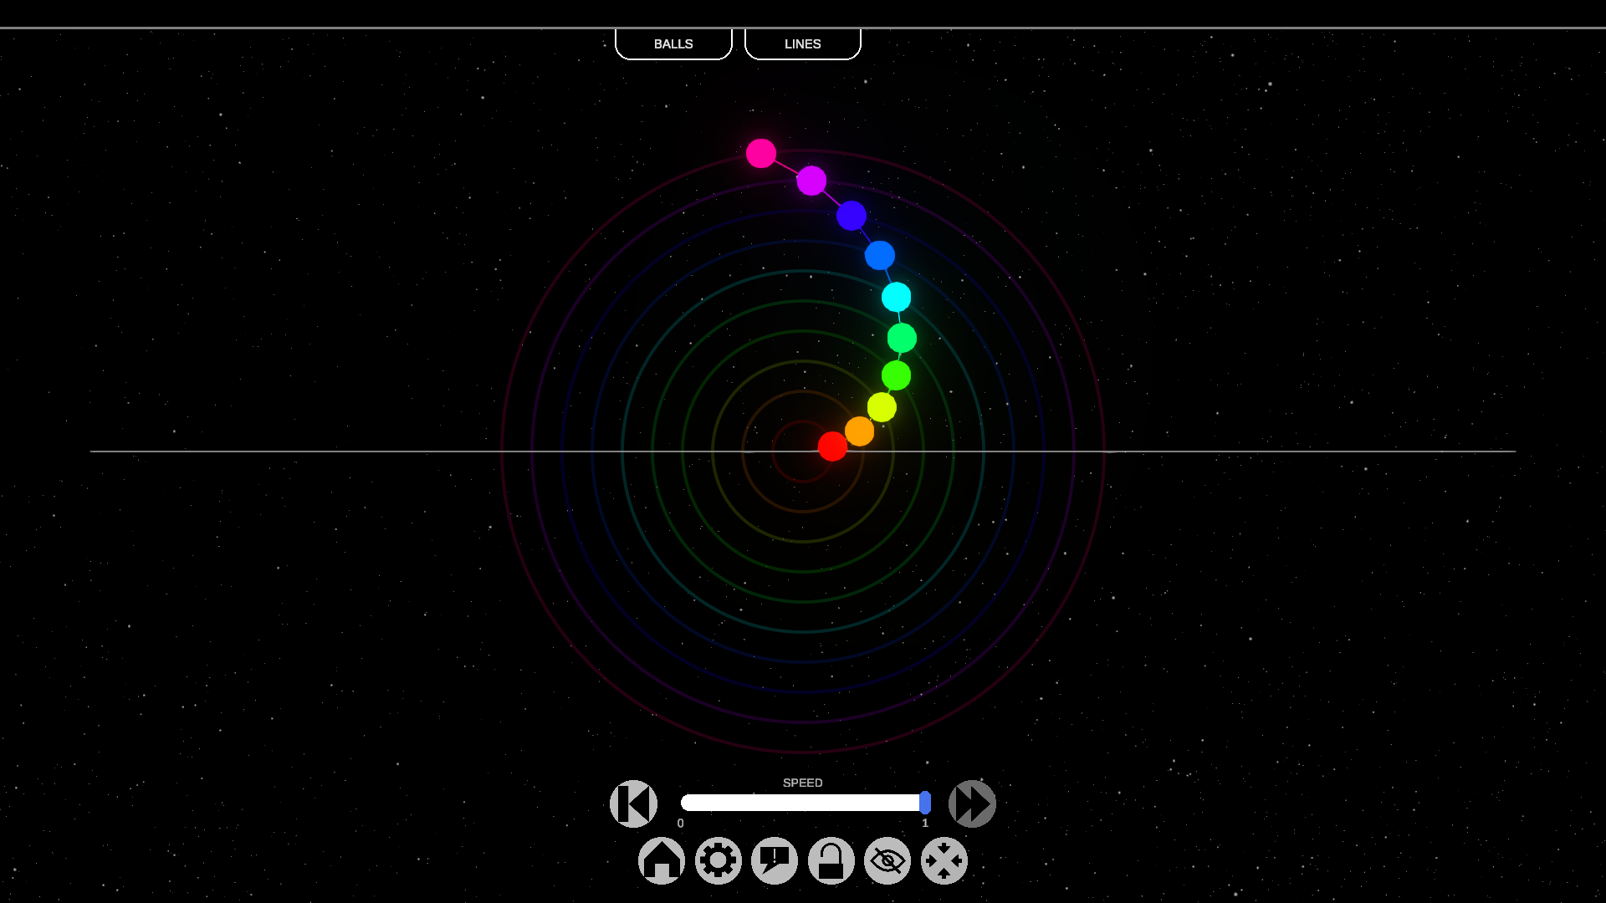This screenshot has width=1606, height=903.
Task: Open the LINES dropdown panel
Action: (802, 43)
